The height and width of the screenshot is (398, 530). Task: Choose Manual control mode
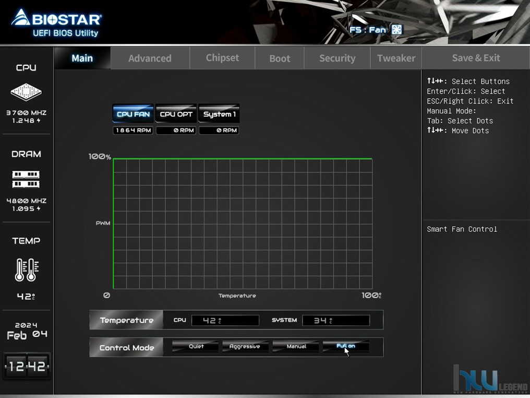click(x=296, y=346)
